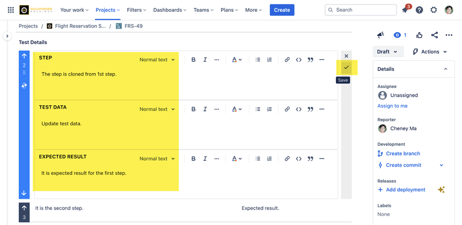Open Normal text dropdown in STEP editor
The image size is (462, 225).
[x=157, y=59]
